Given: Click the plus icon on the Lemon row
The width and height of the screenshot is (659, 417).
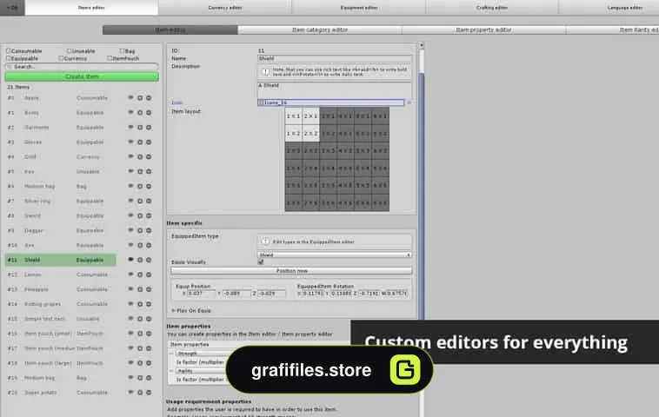Looking at the screenshot, I should pos(140,275).
